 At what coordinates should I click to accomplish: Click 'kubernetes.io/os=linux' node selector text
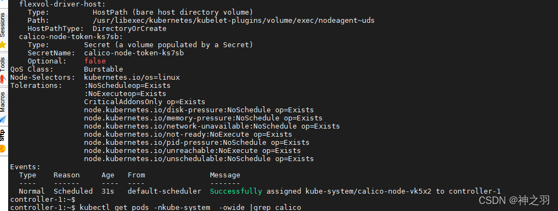(132, 77)
